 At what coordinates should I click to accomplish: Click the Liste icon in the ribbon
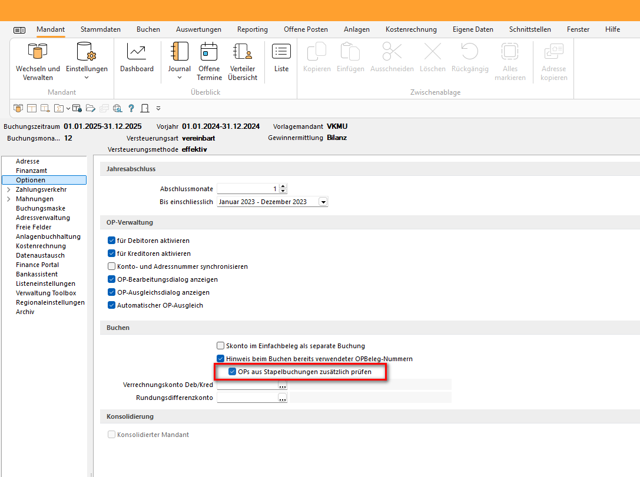(281, 59)
